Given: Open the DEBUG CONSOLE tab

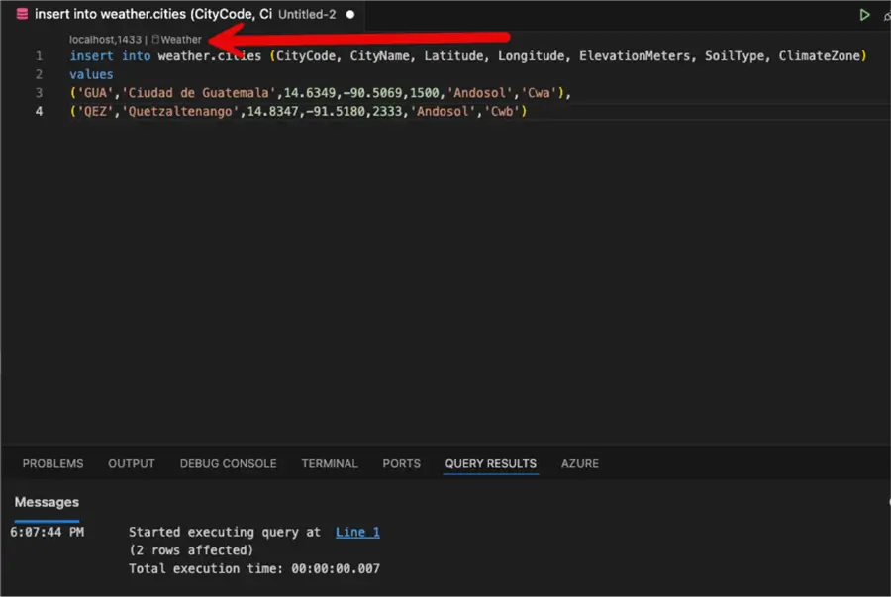Looking at the screenshot, I should click(228, 463).
